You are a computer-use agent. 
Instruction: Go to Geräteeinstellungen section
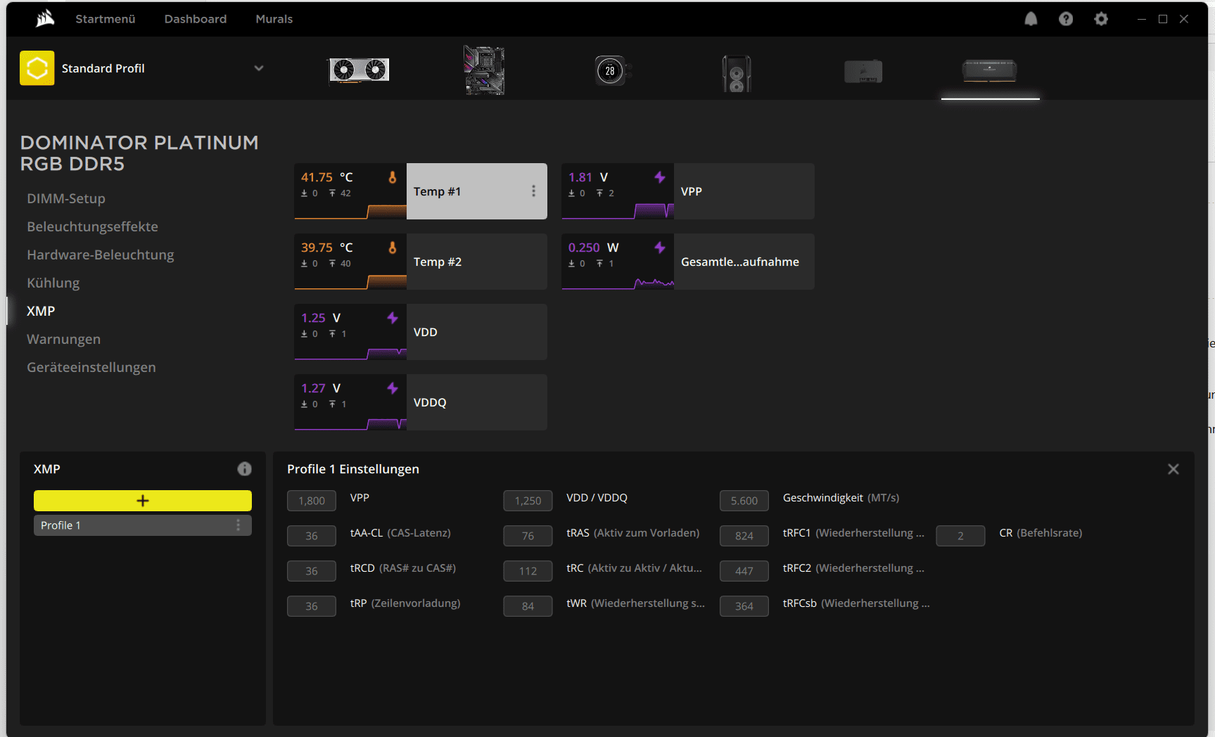(91, 367)
